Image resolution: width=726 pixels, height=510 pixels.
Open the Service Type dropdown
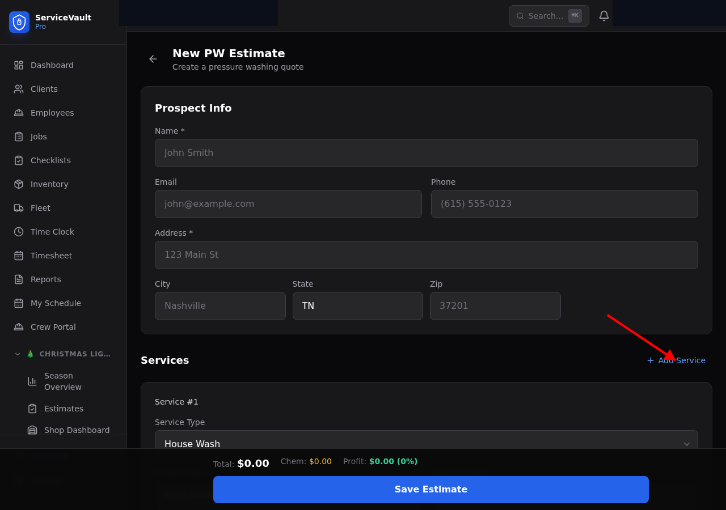pyautogui.click(x=427, y=444)
